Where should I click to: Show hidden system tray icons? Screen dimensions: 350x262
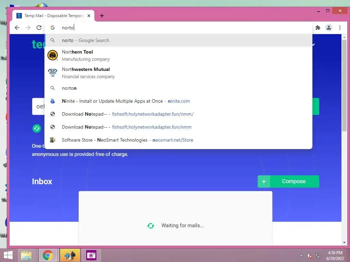tap(301, 255)
